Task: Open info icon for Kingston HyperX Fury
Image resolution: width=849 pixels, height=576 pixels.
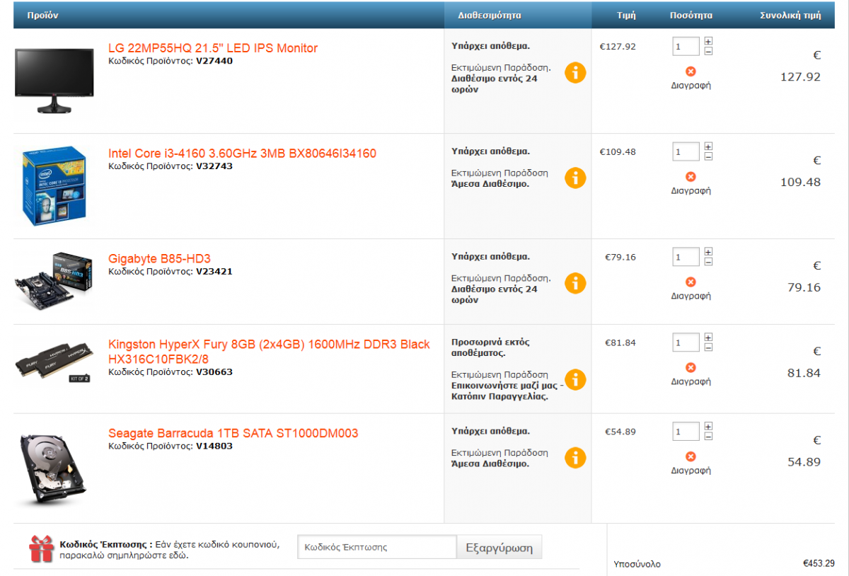Action: [x=575, y=379]
